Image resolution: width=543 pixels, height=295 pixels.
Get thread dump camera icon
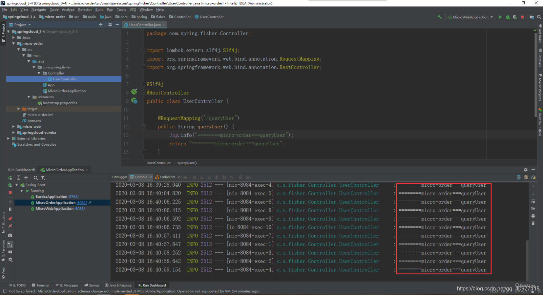pos(10,235)
